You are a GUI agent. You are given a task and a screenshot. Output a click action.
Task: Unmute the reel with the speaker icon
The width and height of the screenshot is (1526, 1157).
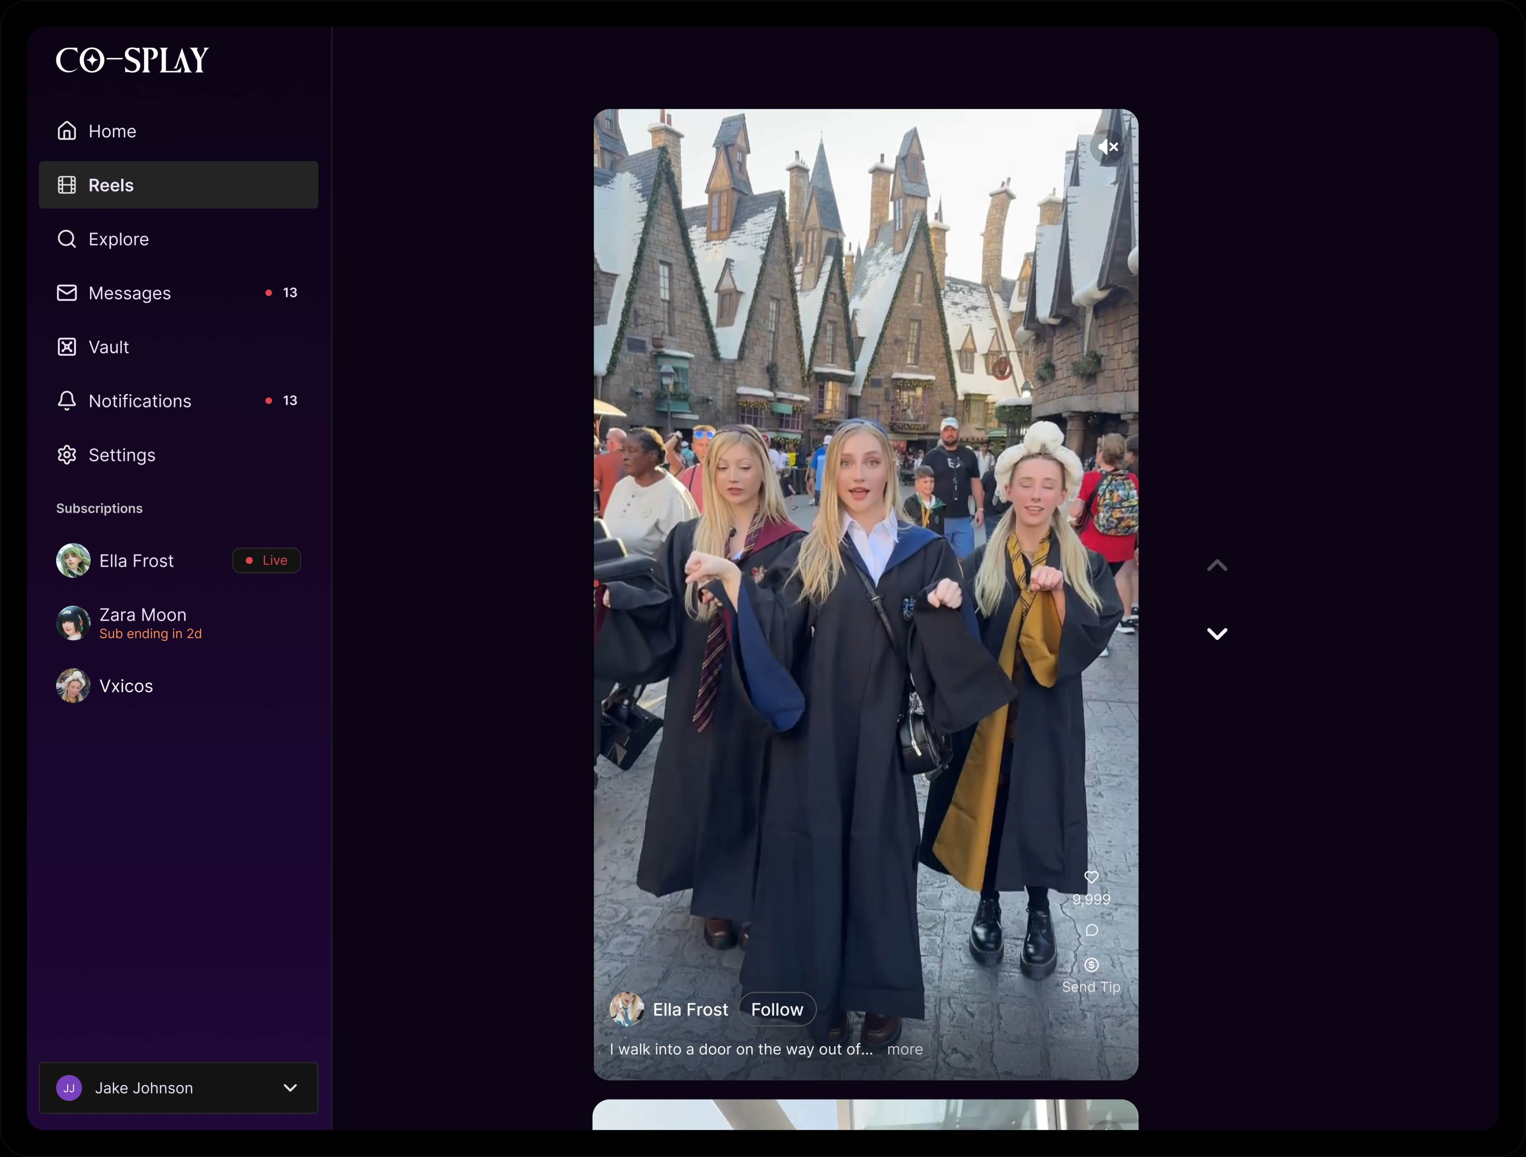[x=1108, y=147]
